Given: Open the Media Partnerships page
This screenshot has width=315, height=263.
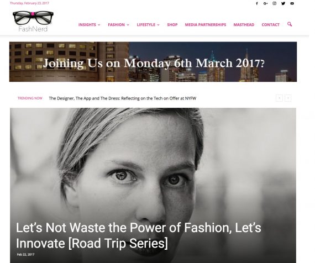Looking at the screenshot, I should pyautogui.click(x=206, y=25).
